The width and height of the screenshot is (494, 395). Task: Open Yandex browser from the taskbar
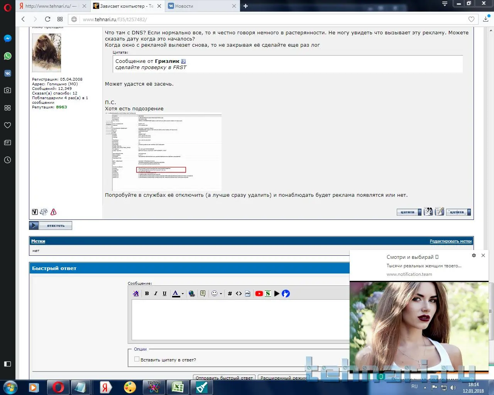[105, 387]
